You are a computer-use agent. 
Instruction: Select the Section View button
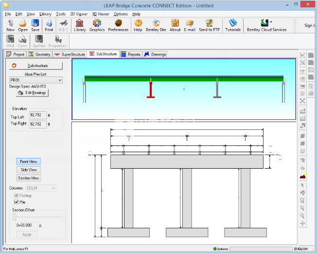(29, 178)
